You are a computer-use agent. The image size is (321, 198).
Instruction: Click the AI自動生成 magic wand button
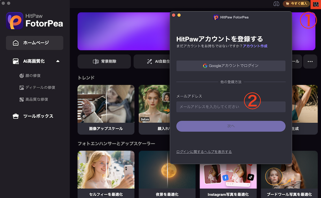pos(152,61)
